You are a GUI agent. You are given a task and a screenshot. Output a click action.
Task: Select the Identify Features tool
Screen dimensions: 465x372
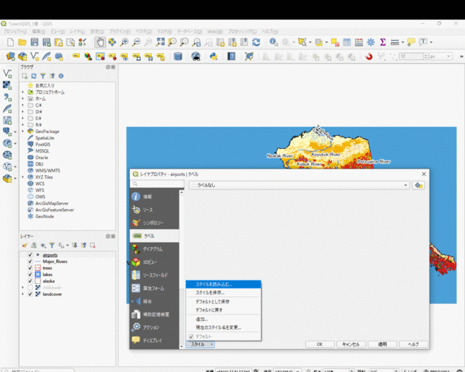[274, 42]
